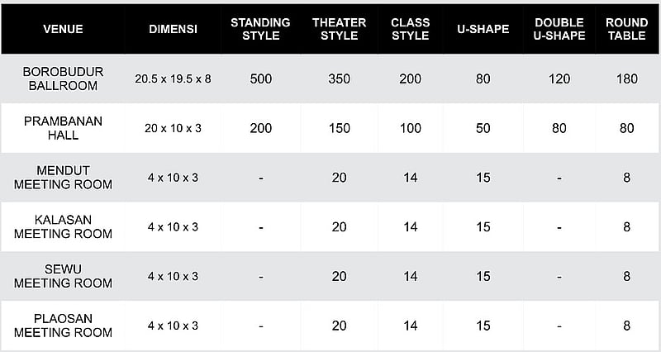The width and height of the screenshot is (661, 352).
Task: Select the DIMENSI column header
Action: 173,29
